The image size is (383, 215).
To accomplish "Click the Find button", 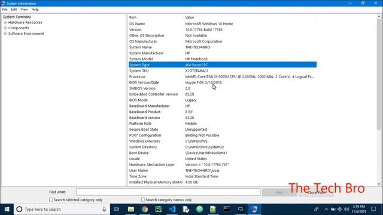I will pos(279,192).
